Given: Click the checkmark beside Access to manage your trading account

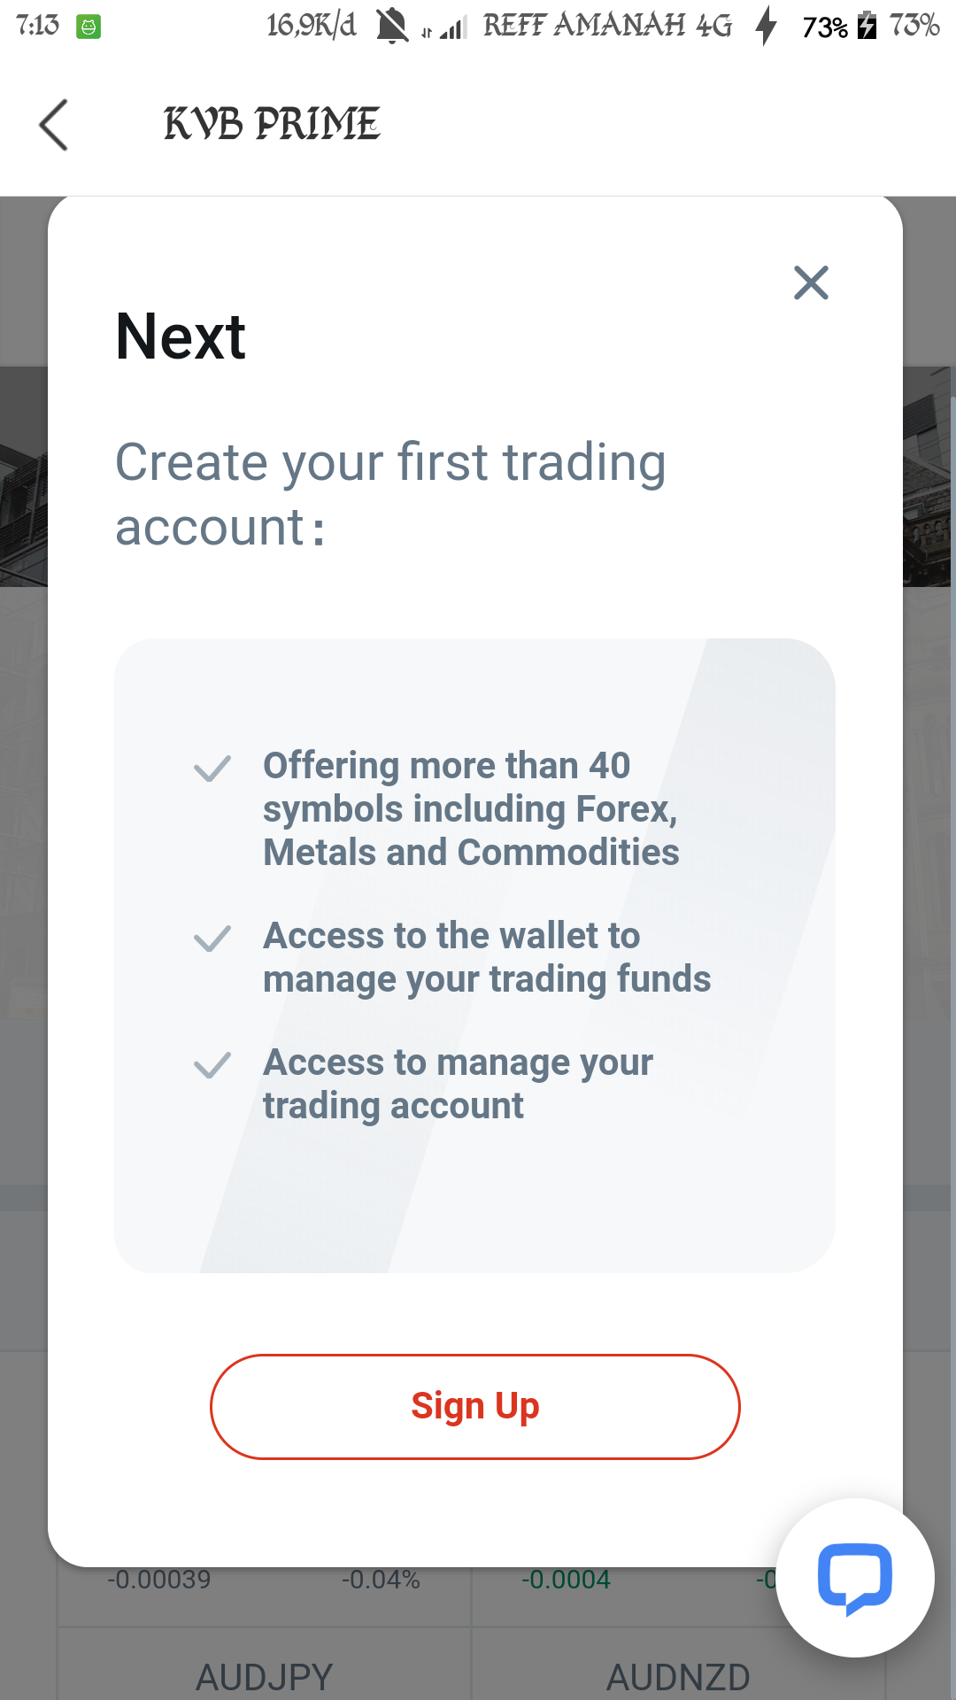Looking at the screenshot, I should 212,1064.
